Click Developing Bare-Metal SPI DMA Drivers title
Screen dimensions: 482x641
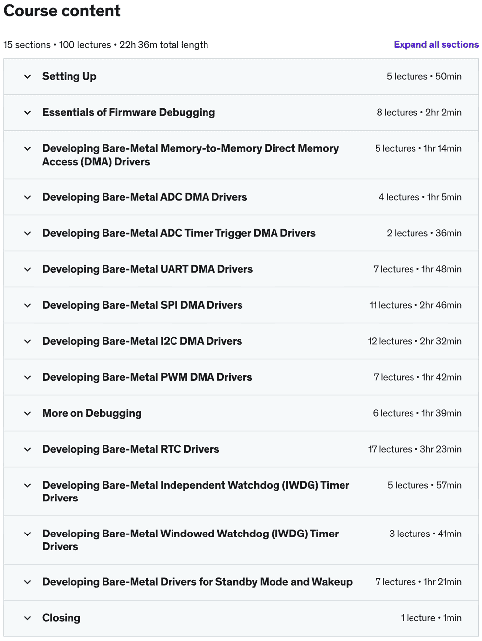[x=142, y=305]
